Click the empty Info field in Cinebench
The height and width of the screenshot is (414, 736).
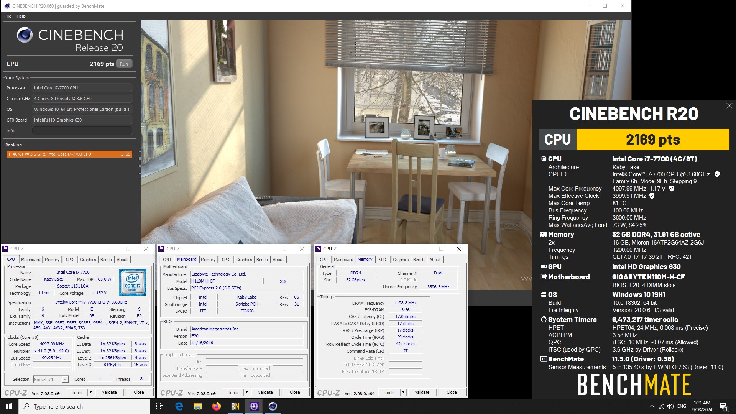(x=82, y=131)
